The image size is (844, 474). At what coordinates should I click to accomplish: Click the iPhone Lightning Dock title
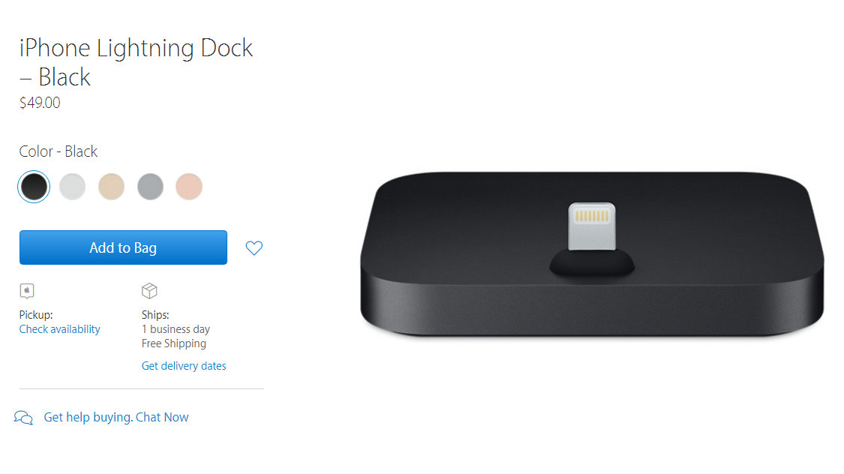(136, 62)
